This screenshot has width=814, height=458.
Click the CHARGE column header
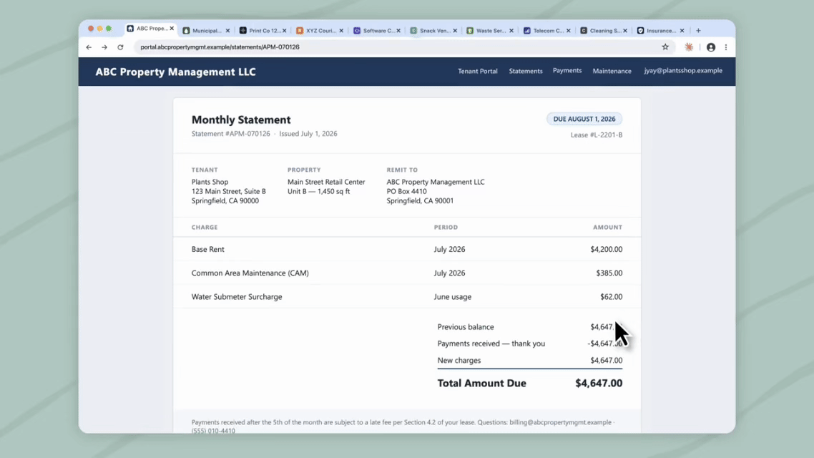pos(205,228)
